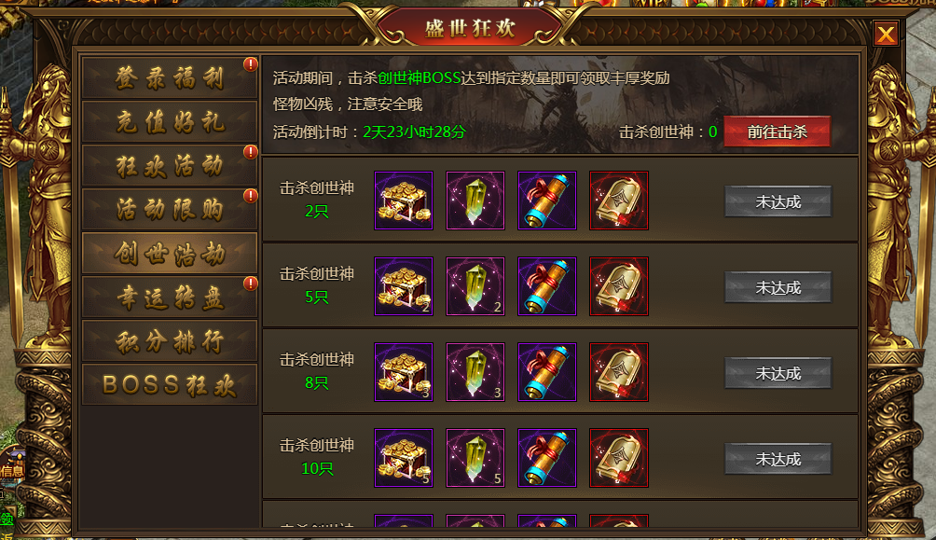This screenshot has height=540, width=936.
Task: Switch to 充值好礼 tab
Action: pos(170,122)
